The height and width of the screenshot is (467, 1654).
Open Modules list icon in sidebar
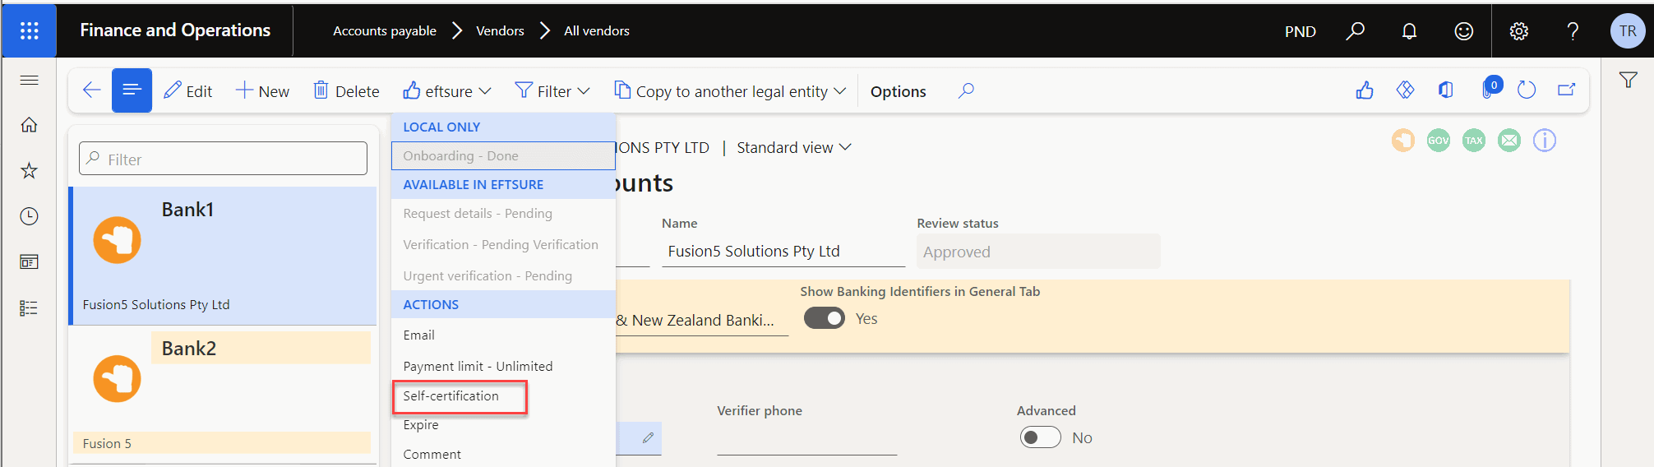point(29,308)
